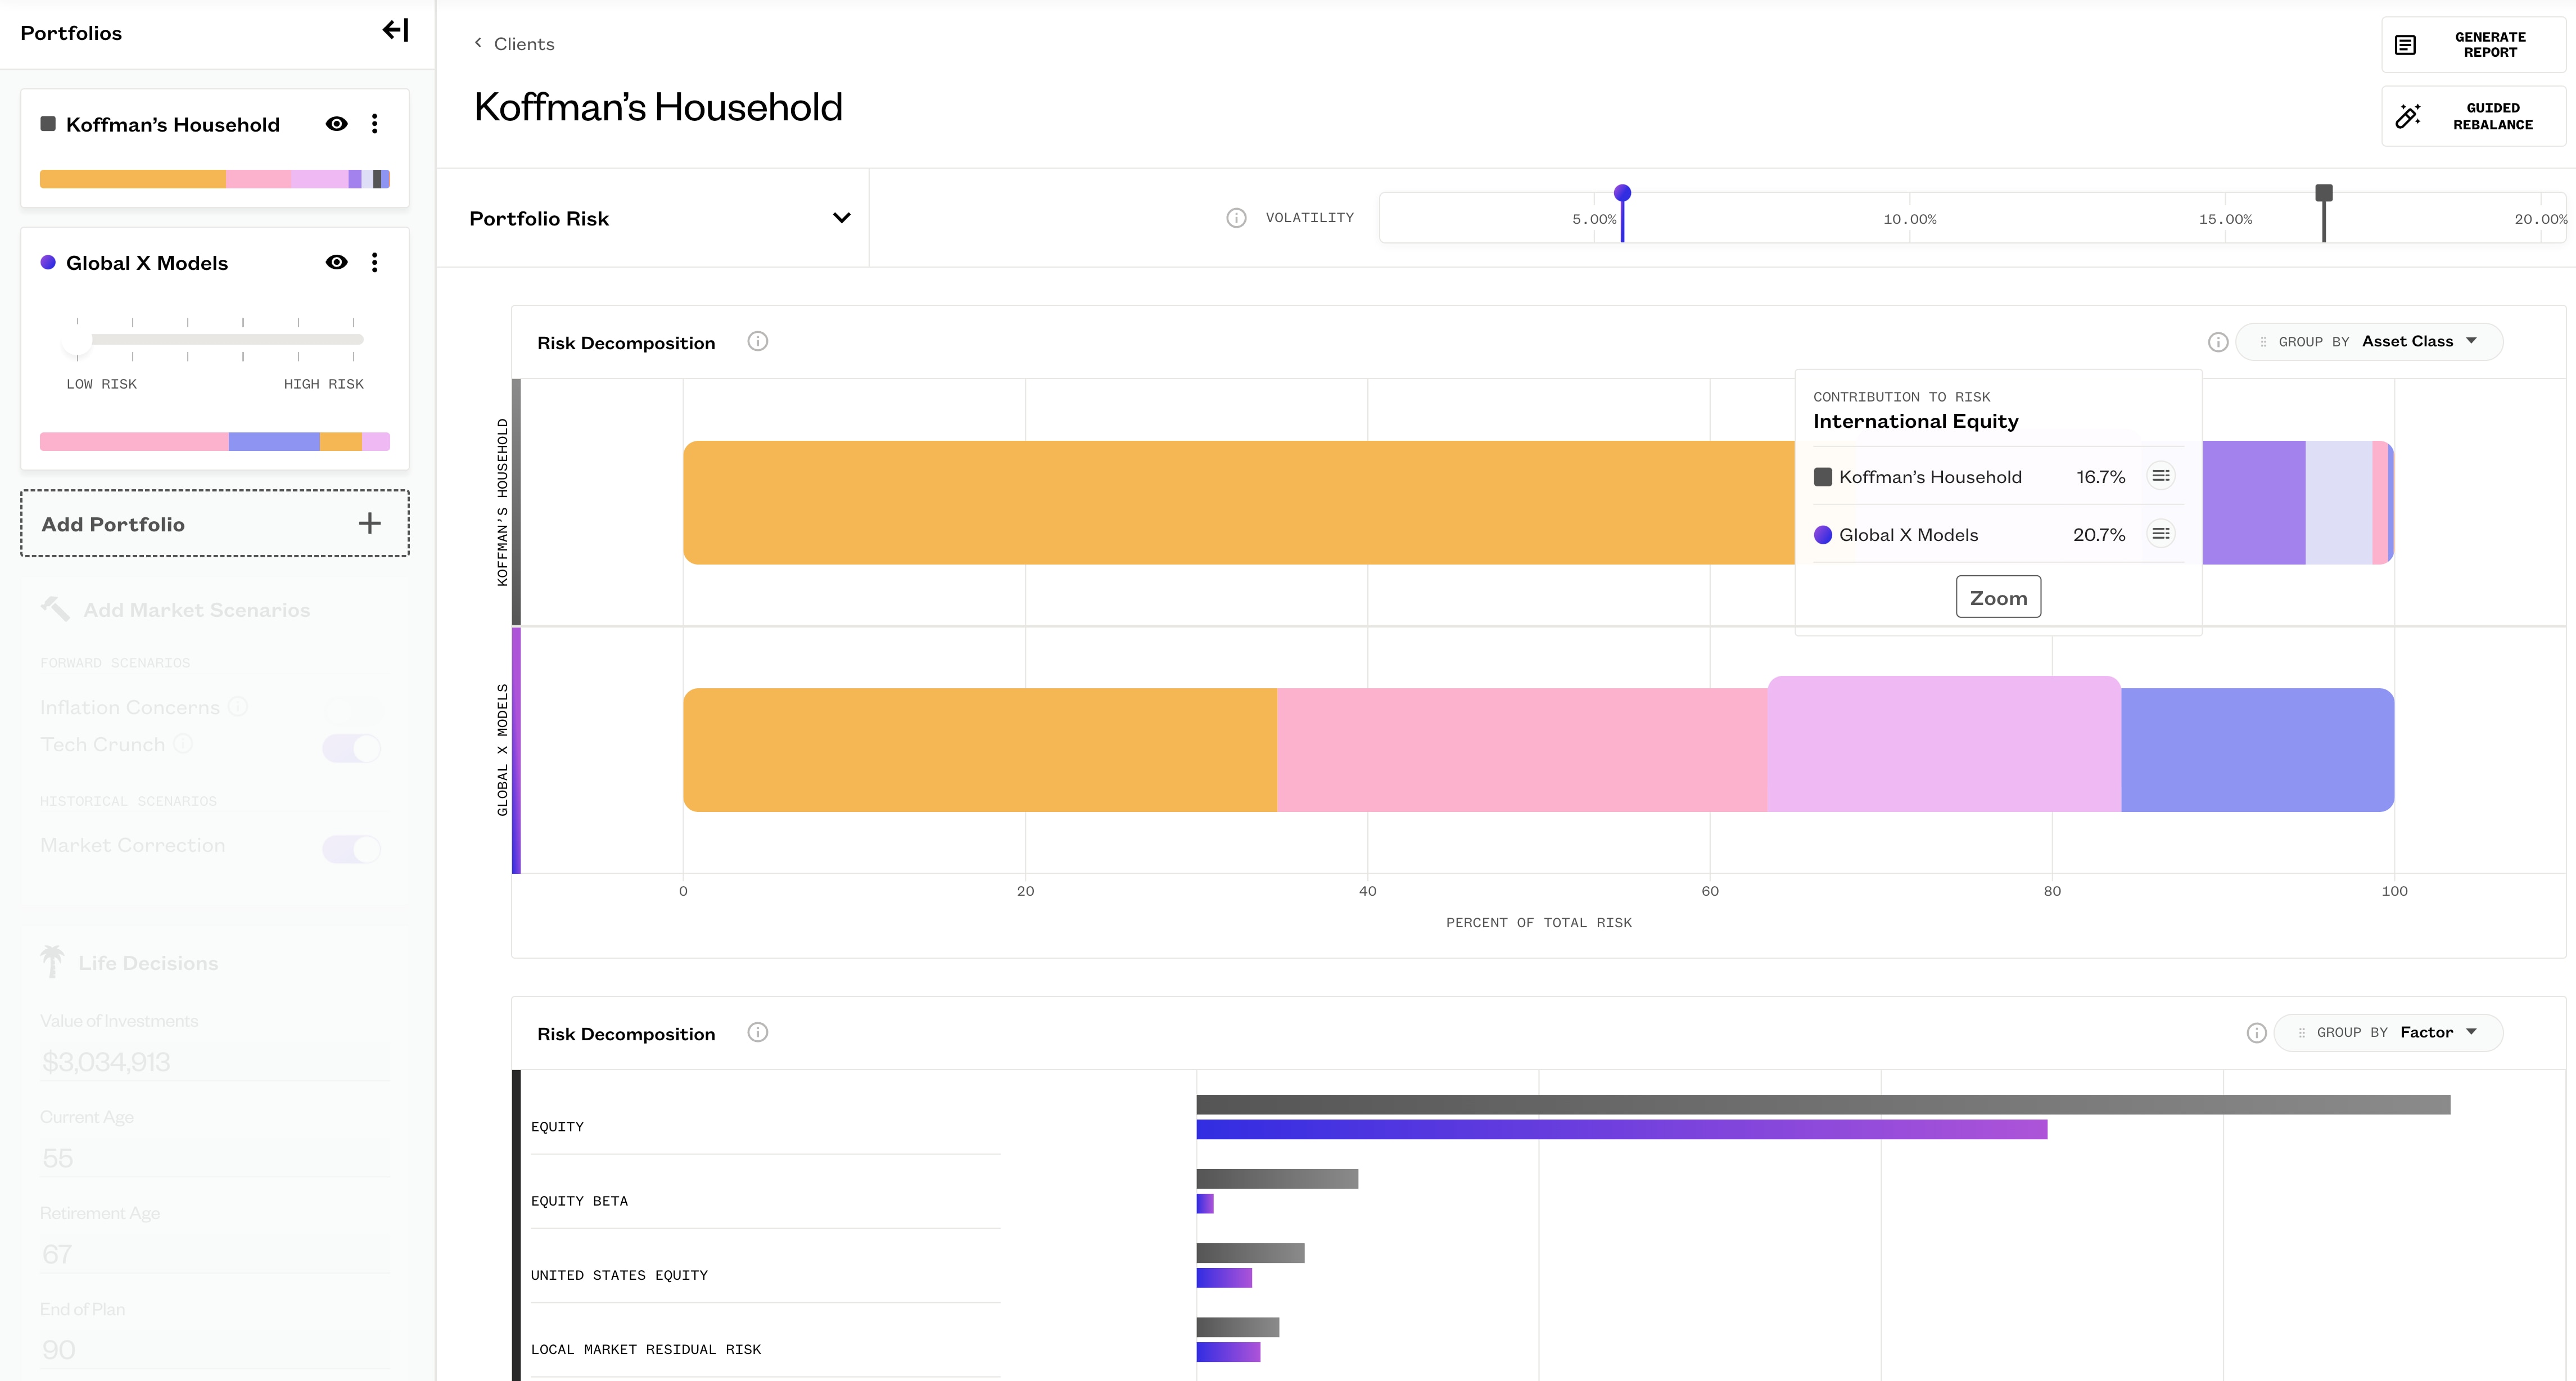Go back to Clients breadcrumb
The width and height of the screenshot is (2576, 1381).
pyautogui.click(x=514, y=44)
